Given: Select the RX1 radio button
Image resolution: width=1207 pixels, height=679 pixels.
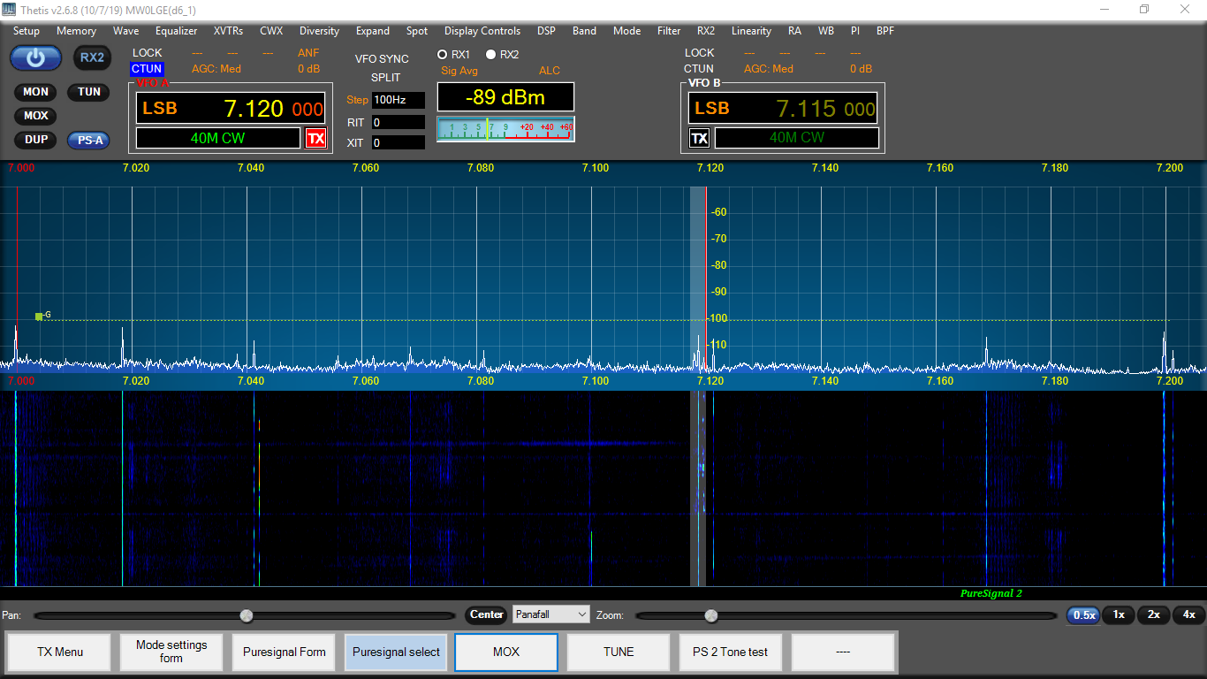Looking at the screenshot, I should (443, 55).
